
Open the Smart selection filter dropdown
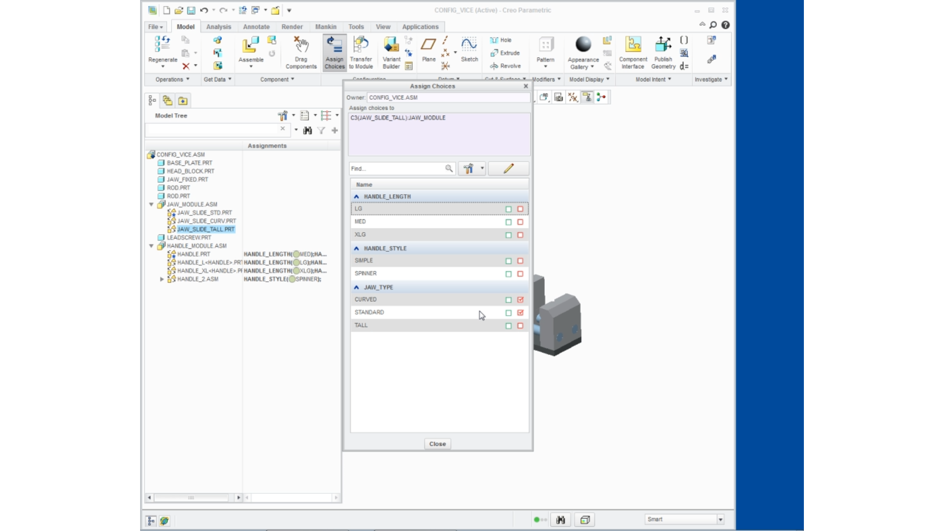[720, 519]
